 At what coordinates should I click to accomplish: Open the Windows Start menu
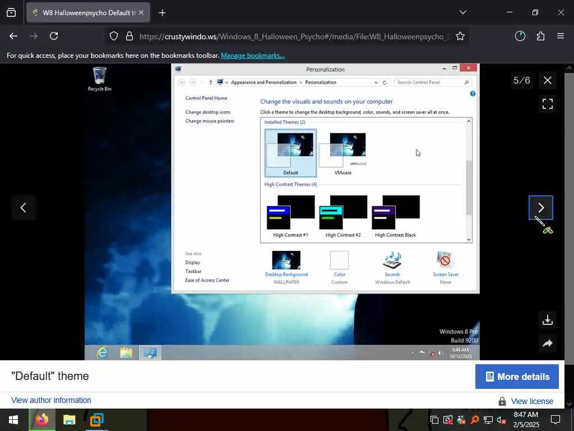click(x=13, y=420)
